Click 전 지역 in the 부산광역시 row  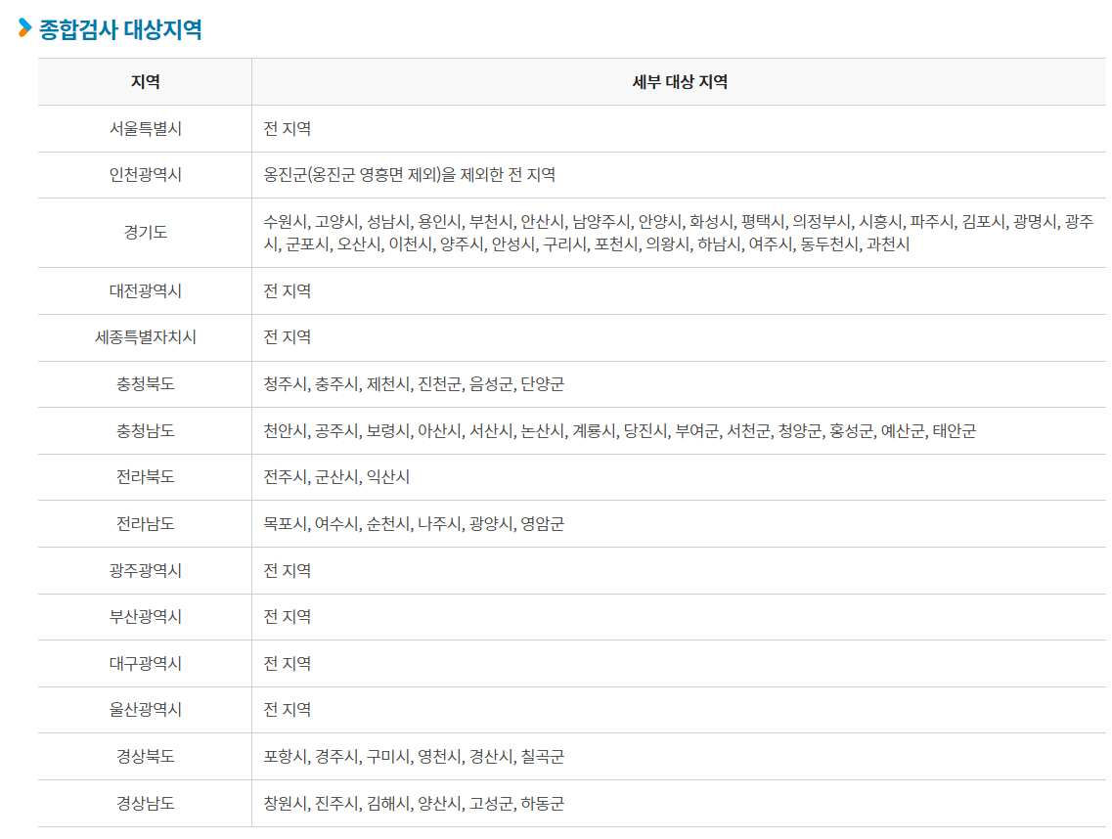pyautogui.click(x=288, y=616)
